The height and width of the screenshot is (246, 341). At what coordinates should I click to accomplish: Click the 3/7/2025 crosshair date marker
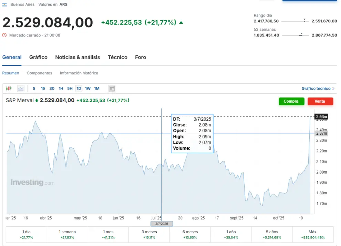pos(162,224)
